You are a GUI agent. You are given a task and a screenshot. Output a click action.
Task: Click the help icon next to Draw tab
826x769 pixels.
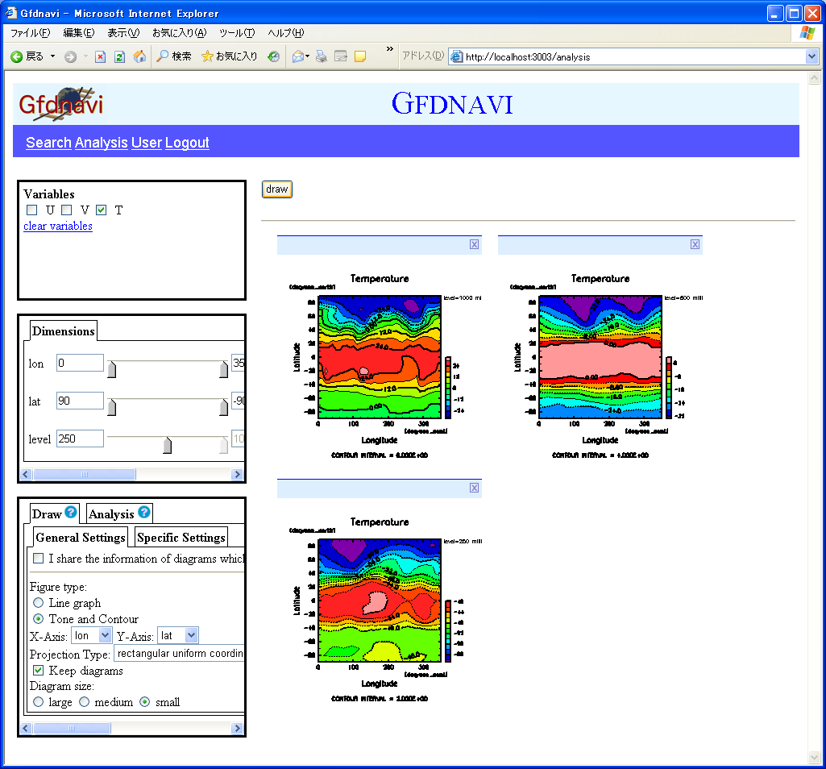(71, 513)
